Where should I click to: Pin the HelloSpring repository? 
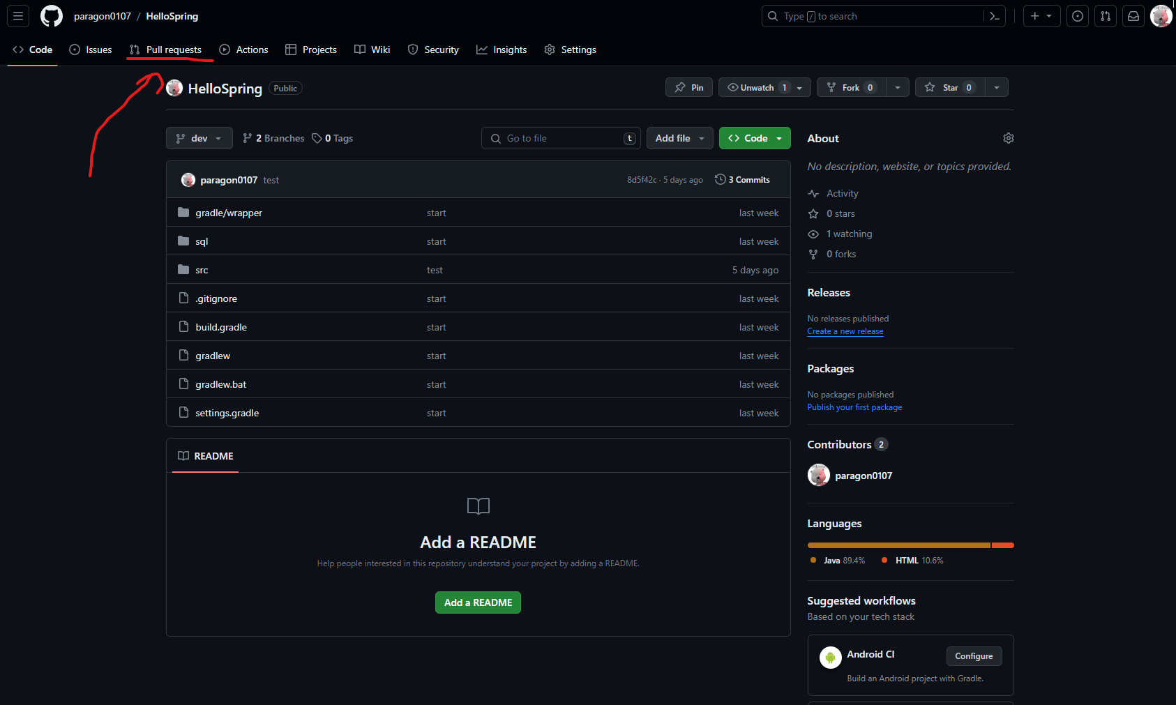(689, 87)
